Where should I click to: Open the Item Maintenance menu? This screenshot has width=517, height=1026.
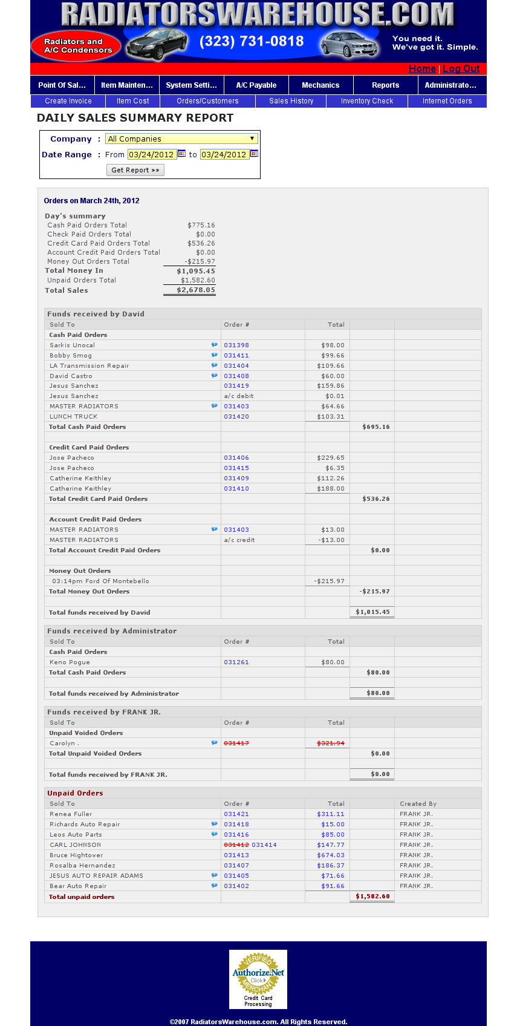tap(127, 85)
